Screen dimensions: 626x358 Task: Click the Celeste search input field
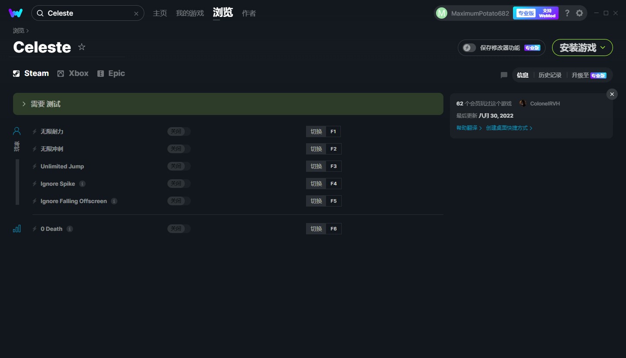pyautogui.click(x=88, y=13)
